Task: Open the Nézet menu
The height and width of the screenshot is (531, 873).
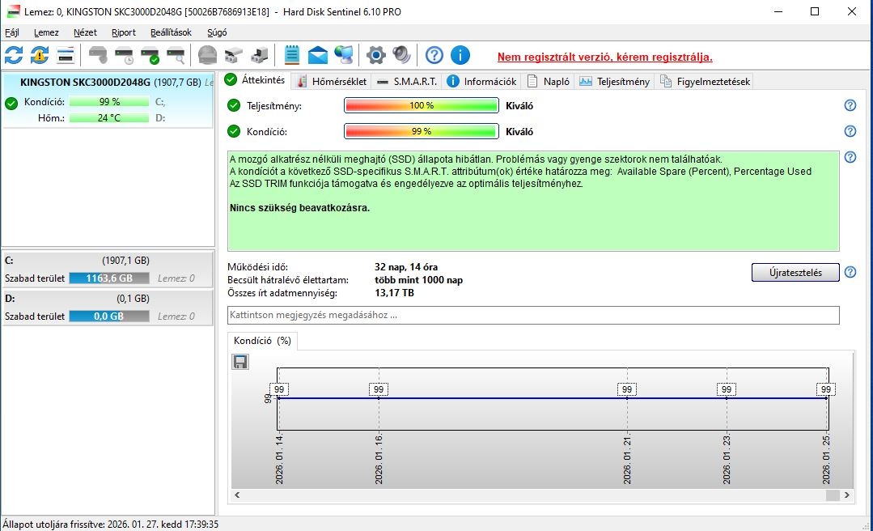Action: 85,32
